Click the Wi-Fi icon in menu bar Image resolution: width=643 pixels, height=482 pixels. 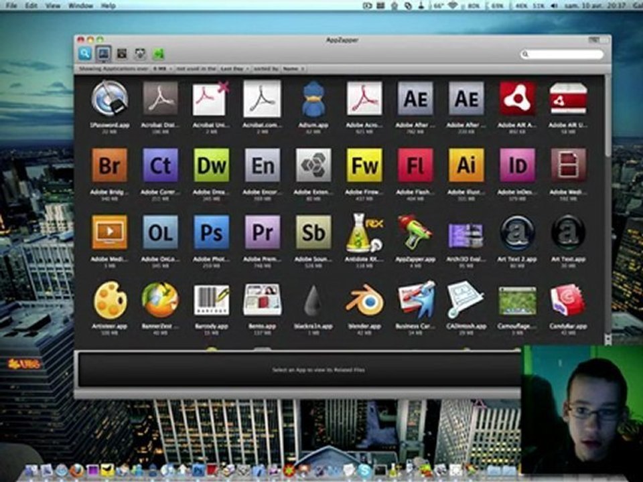click(x=453, y=5)
